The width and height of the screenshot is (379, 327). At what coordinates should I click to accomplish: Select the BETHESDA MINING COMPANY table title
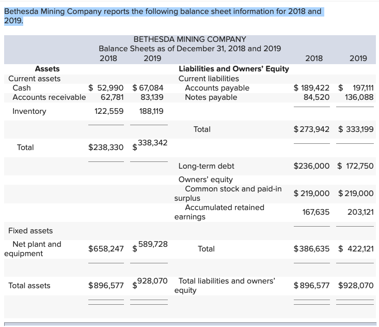point(189,39)
